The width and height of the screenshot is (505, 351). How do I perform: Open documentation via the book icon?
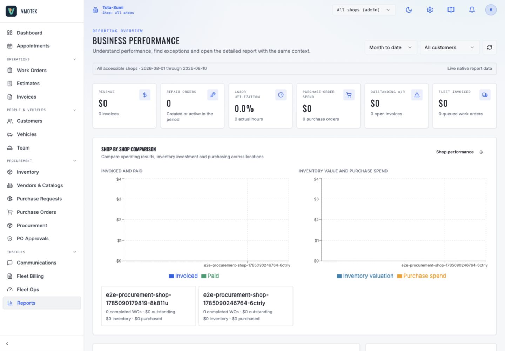click(451, 10)
